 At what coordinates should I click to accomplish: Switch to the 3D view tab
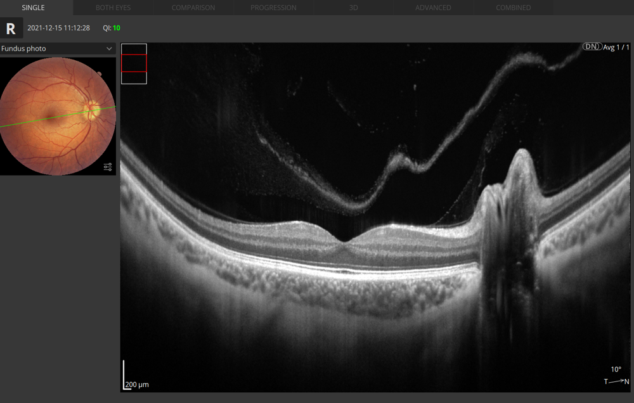pyautogui.click(x=353, y=8)
